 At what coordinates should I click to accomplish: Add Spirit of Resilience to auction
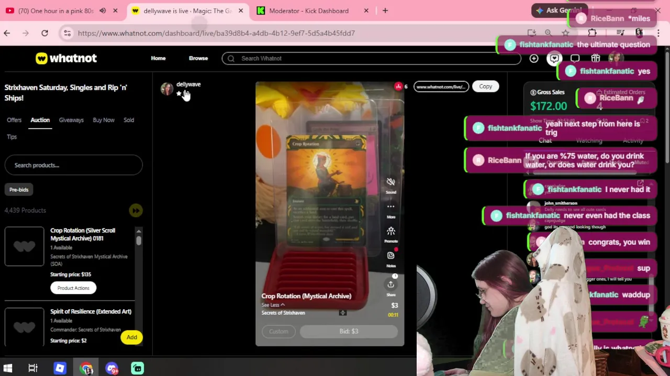tap(131, 337)
